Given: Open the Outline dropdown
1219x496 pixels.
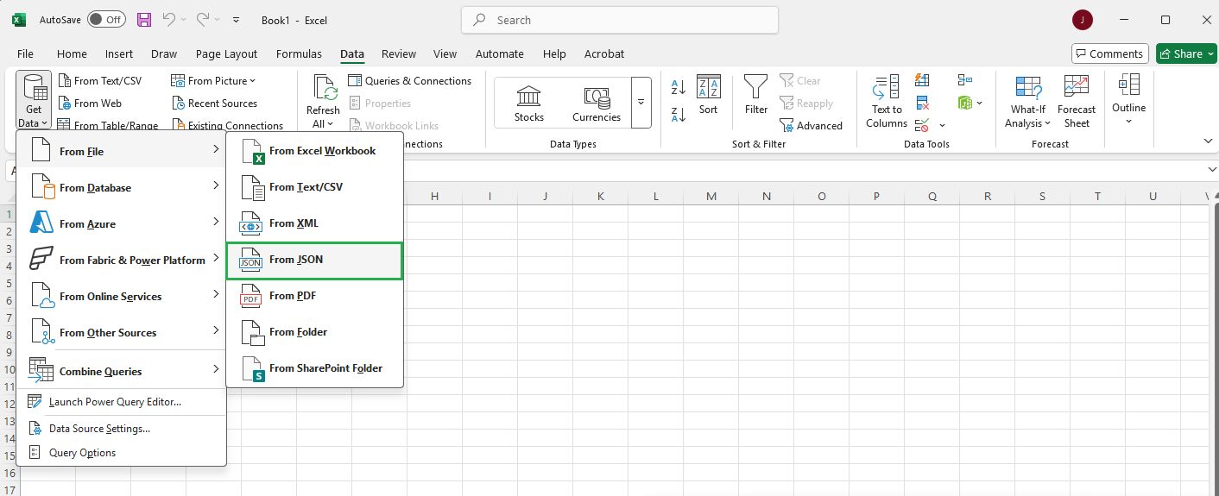Looking at the screenshot, I should pyautogui.click(x=1128, y=99).
